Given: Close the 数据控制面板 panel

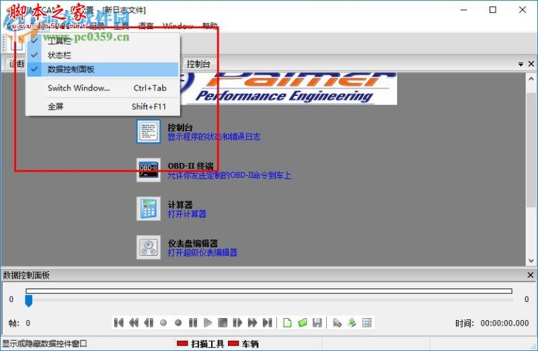Looking at the screenshot, I should click(x=531, y=275).
